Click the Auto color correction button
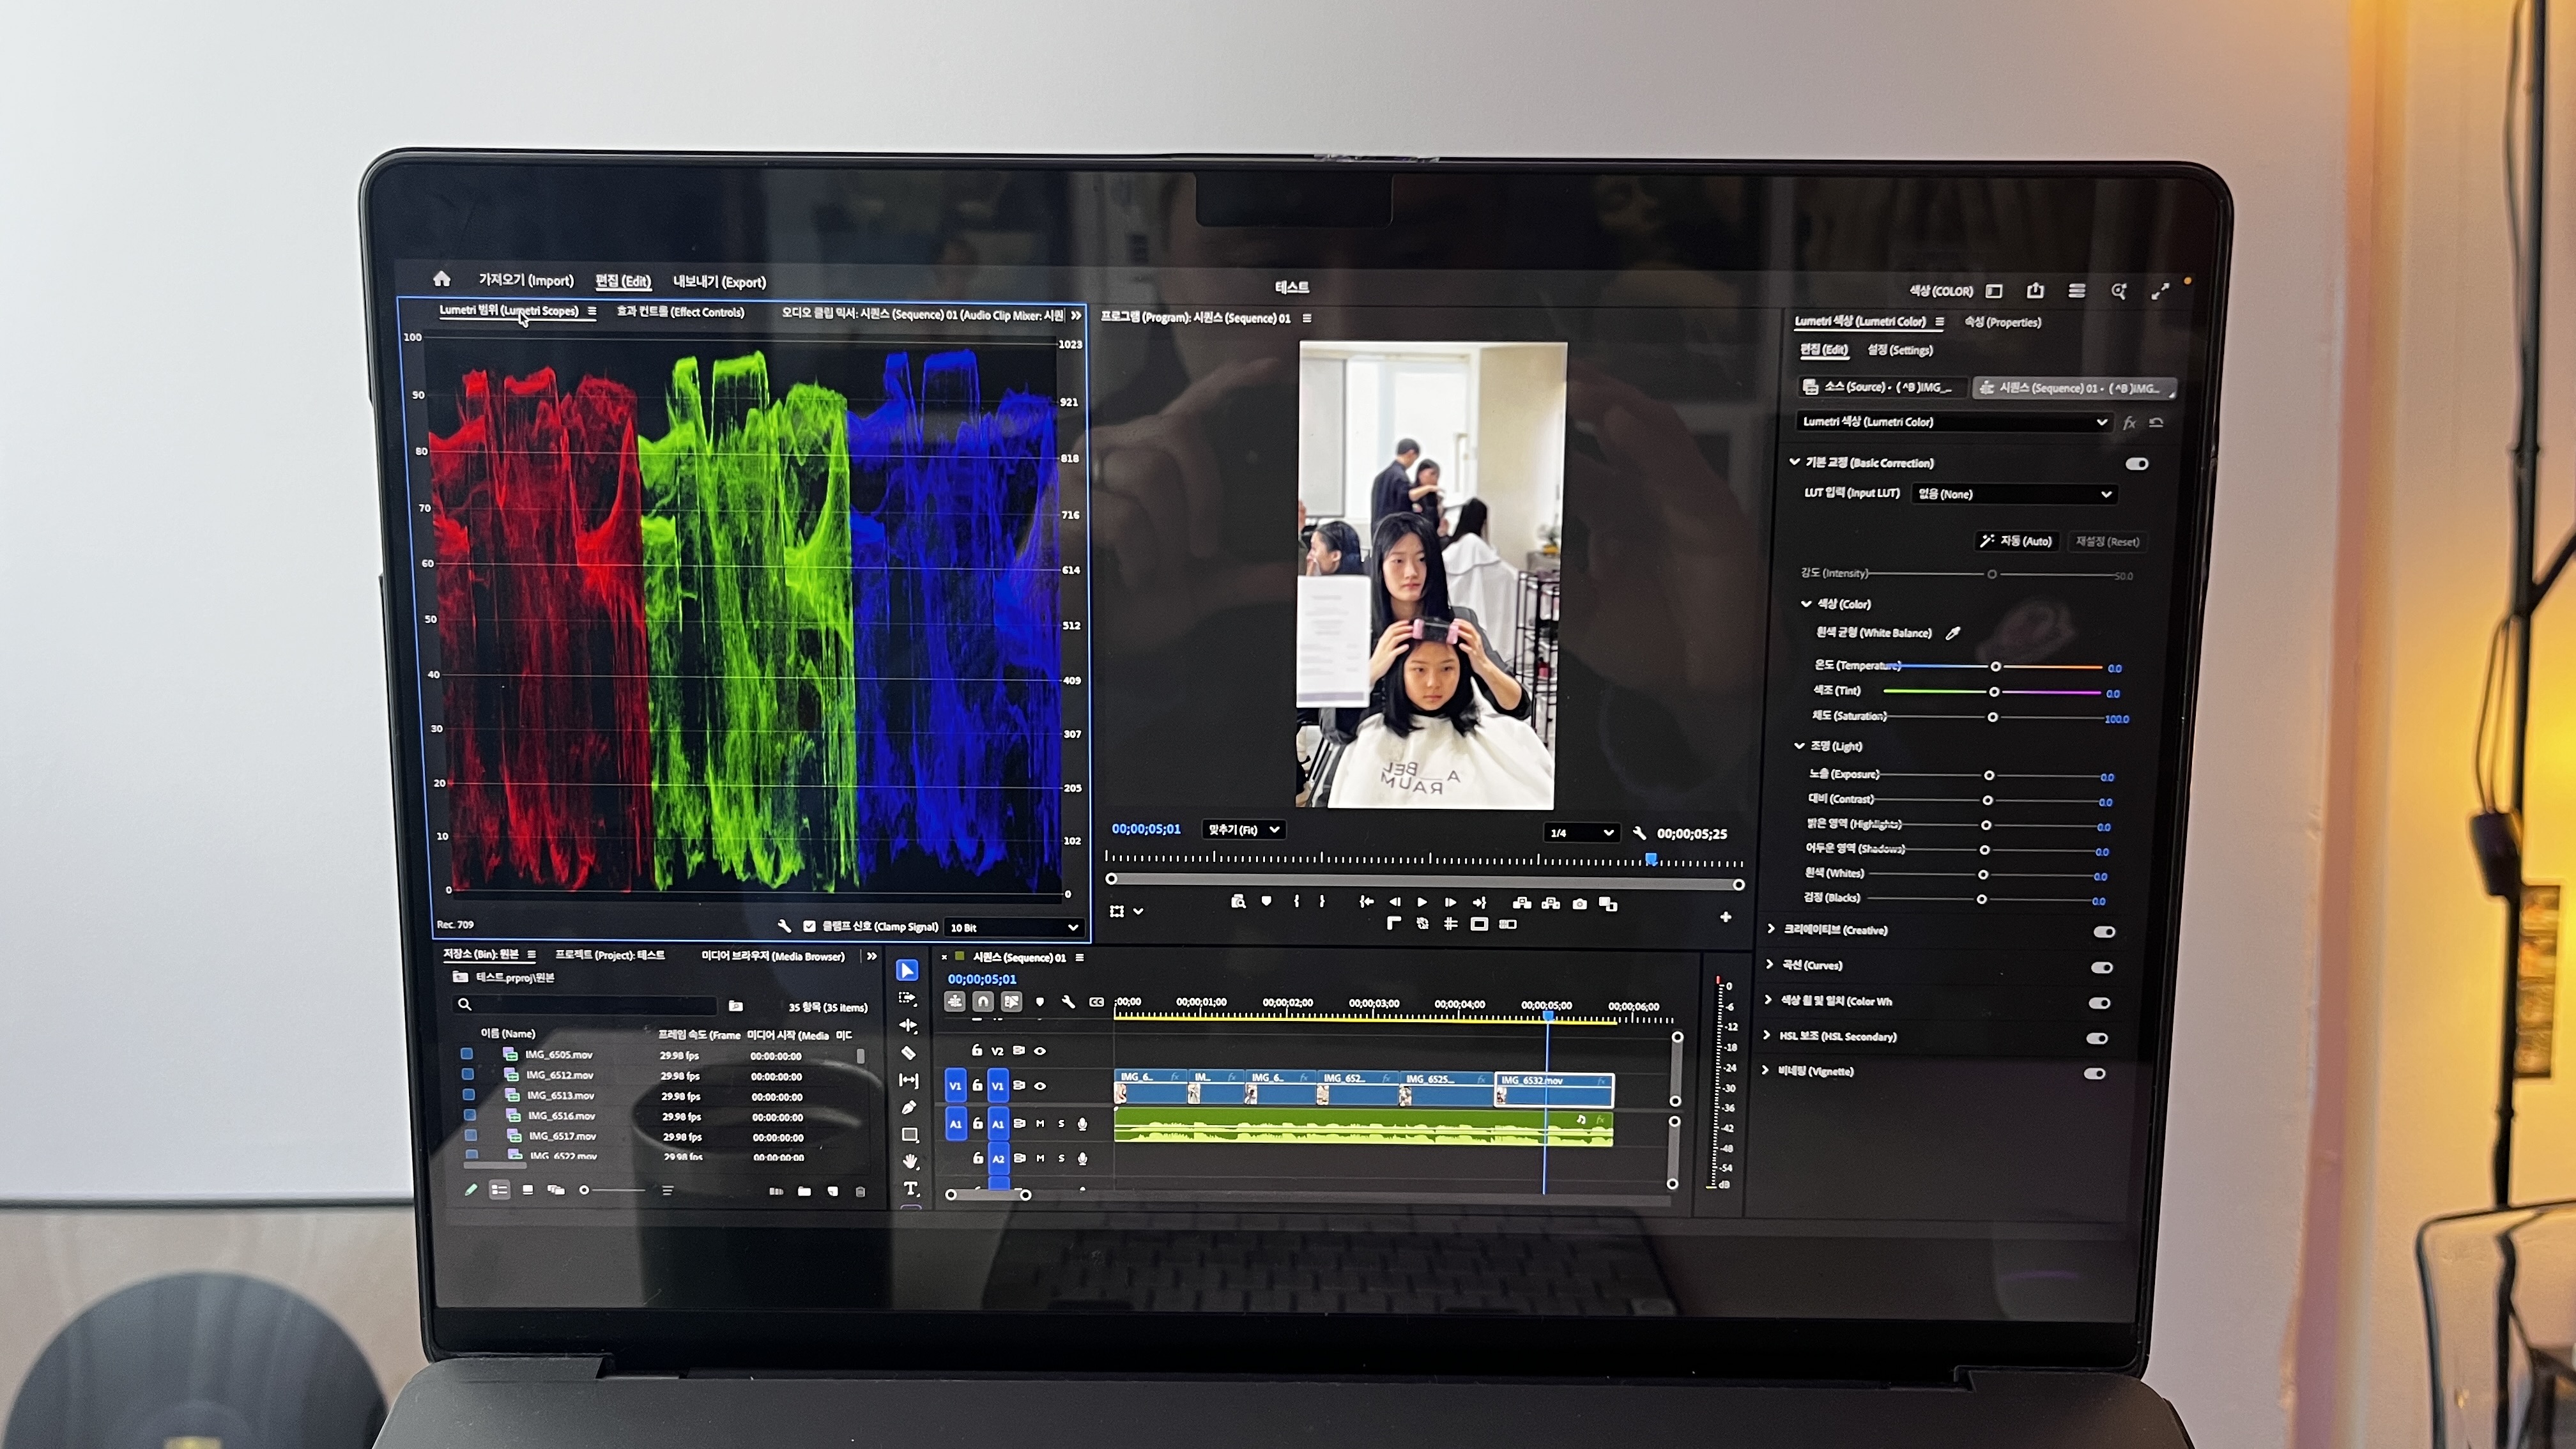The height and width of the screenshot is (1449, 2576). [2017, 541]
